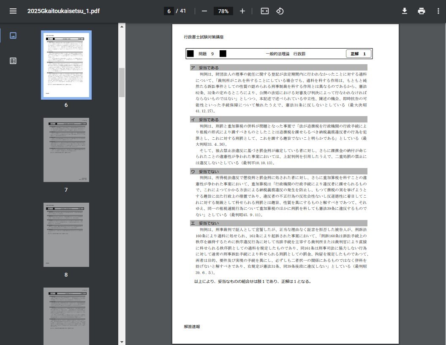The image size is (446, 345).
Task: Click the fit to page icon
Action: click(x=264, y=11)
